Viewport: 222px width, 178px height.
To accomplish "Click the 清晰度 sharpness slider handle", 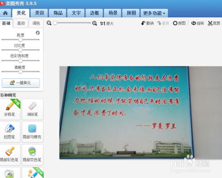I will click(x=20, y=72).
